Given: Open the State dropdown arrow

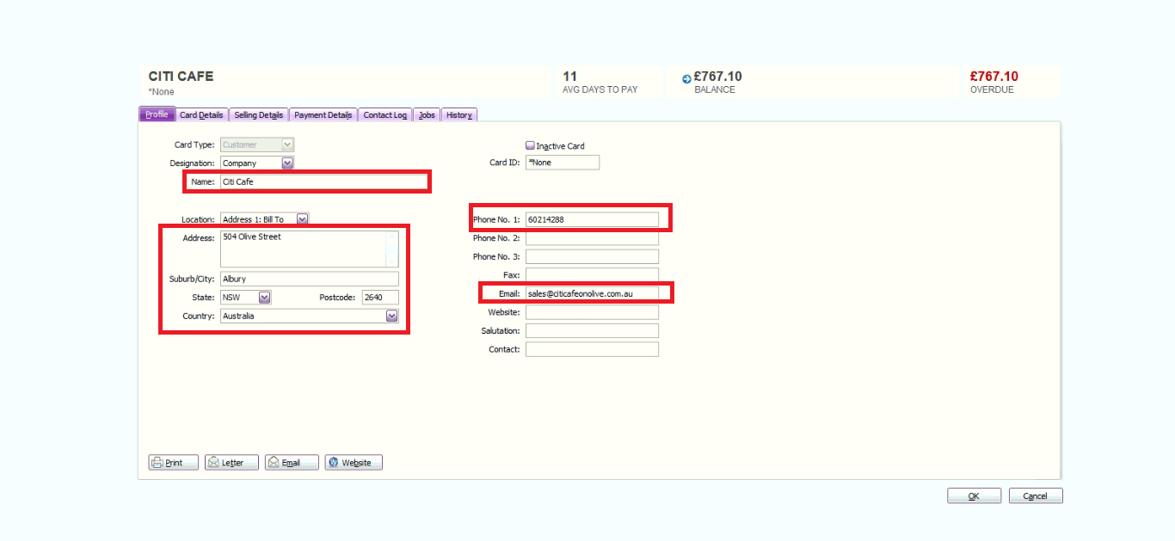Looking at the screenshot, I should pos(265,298).
